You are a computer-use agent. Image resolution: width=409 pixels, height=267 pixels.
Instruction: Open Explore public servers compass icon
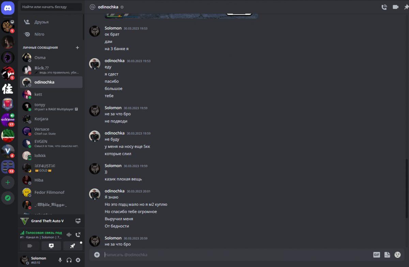coord(8,198)
